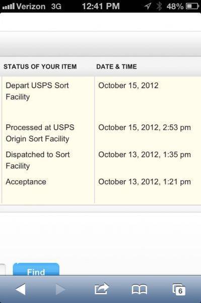Tap the October 15, 2012, 2:53 pm date

point(145,128)
